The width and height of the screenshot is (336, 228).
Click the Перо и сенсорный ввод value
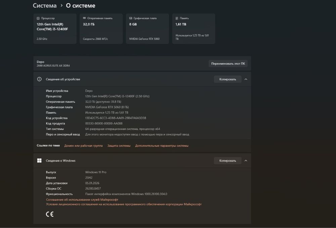(137, 134)
